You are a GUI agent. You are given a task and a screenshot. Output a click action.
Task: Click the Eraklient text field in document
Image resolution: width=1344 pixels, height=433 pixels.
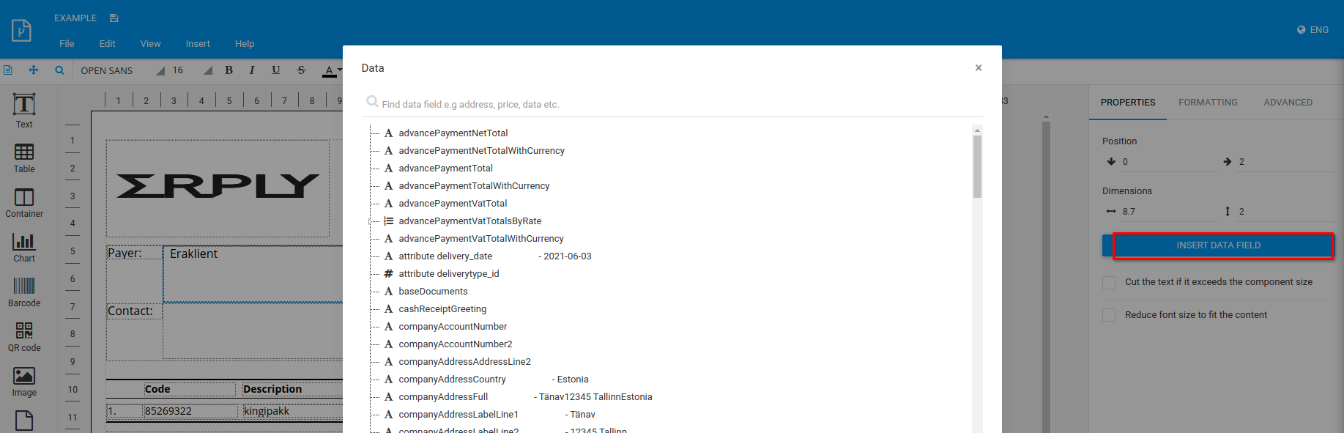[253, 273]
